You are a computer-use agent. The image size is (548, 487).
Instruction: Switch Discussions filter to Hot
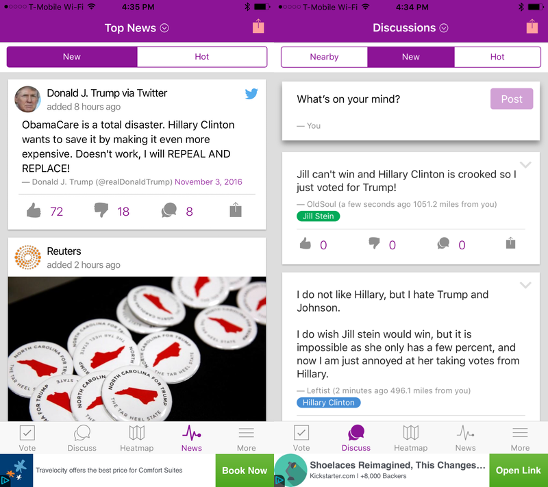point(497,57)
